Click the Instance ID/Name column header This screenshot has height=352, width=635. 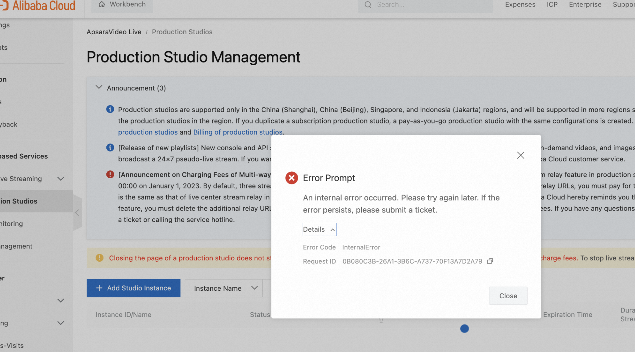pos(123,315)
